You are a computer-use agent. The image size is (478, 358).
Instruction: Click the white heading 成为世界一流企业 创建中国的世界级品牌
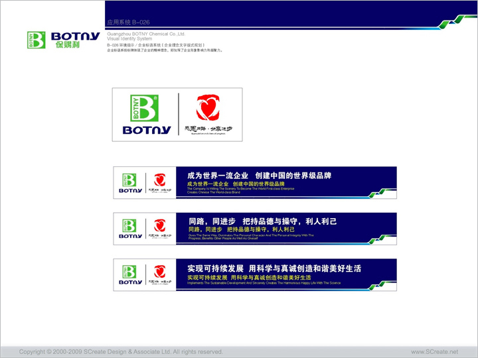259,175
